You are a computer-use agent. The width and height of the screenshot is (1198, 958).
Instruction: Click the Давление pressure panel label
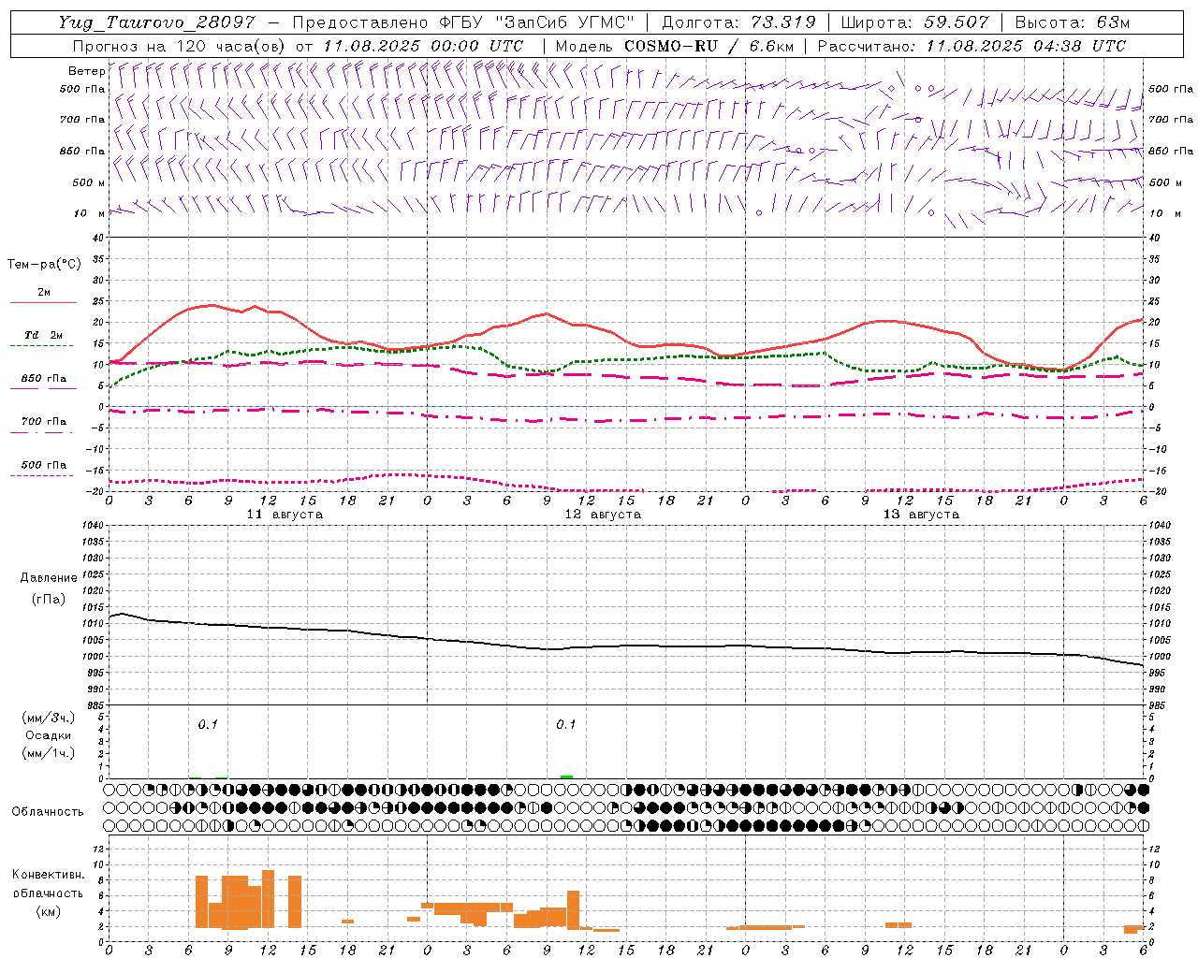point(49,578)
